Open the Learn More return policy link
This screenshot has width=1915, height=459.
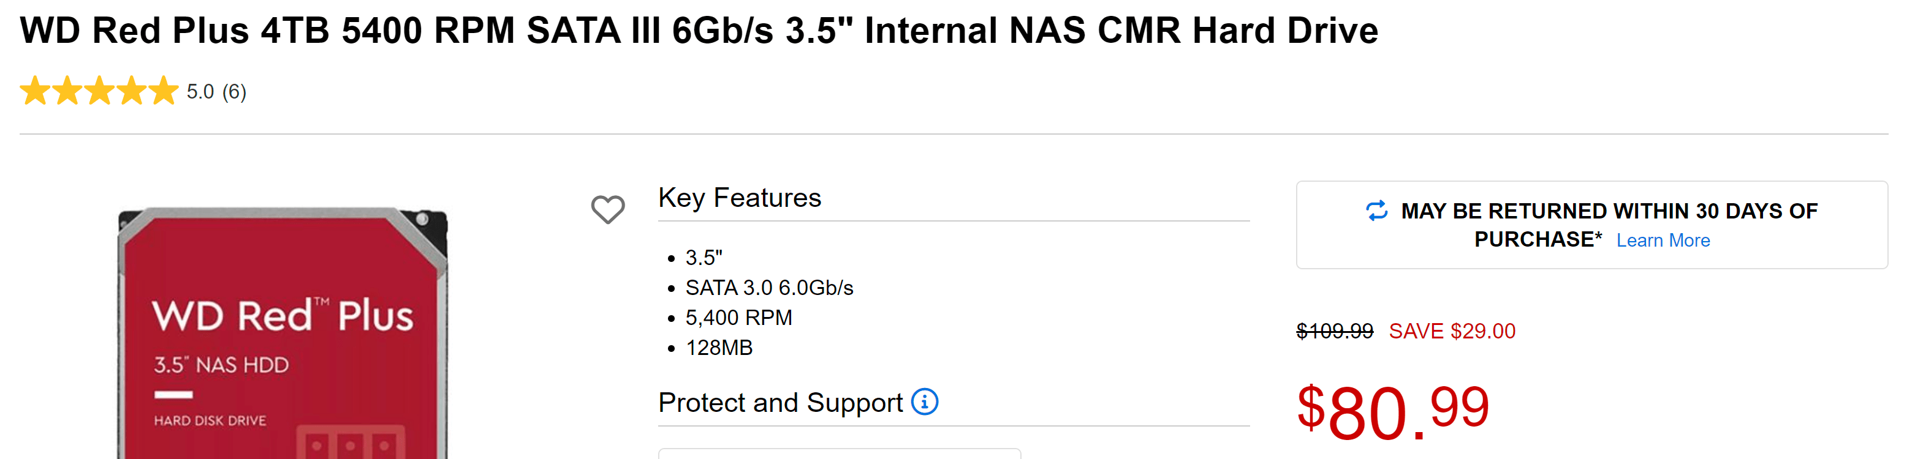click(1663, 241)
